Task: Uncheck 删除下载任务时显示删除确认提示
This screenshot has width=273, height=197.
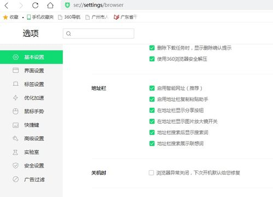Action: (x=152, y=48)
